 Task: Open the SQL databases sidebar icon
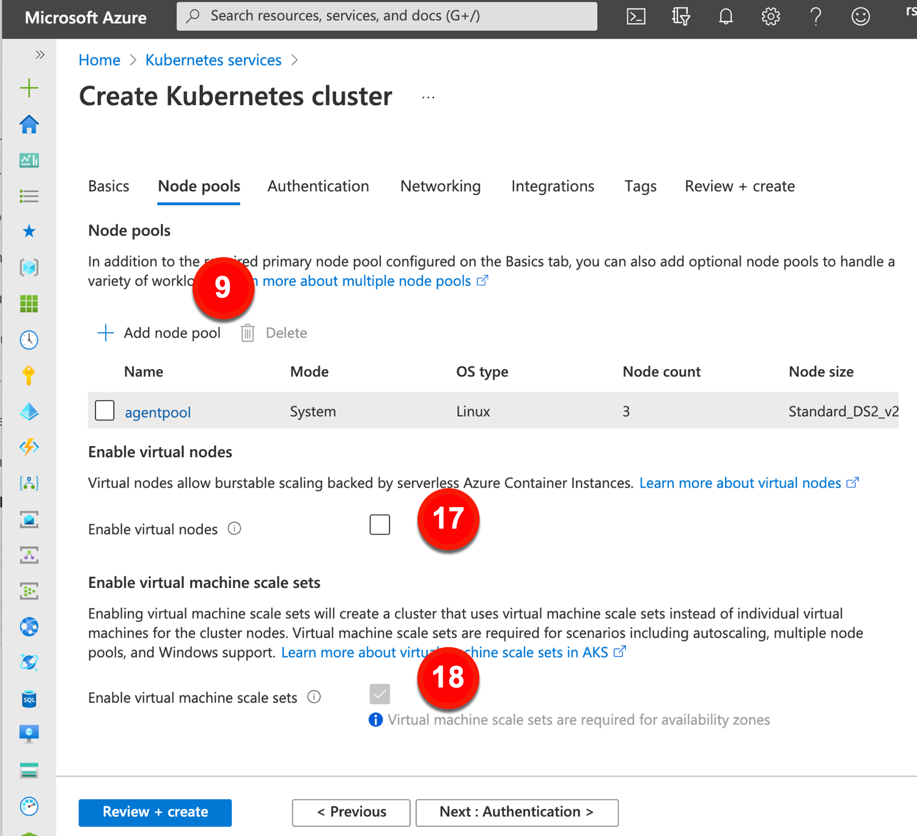click(x=29, y=698)
